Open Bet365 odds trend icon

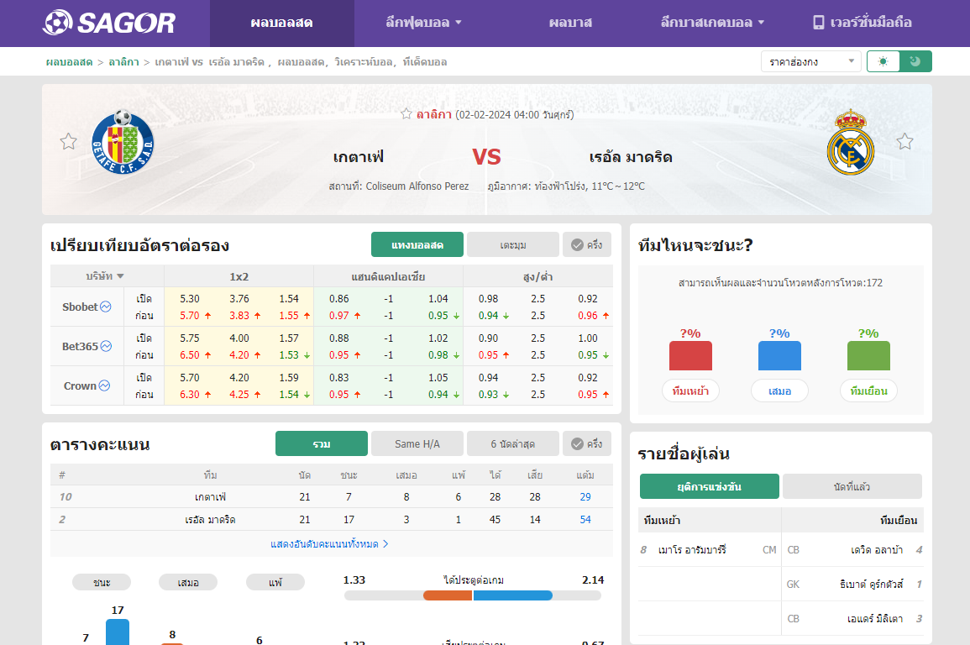click(107, 346)
